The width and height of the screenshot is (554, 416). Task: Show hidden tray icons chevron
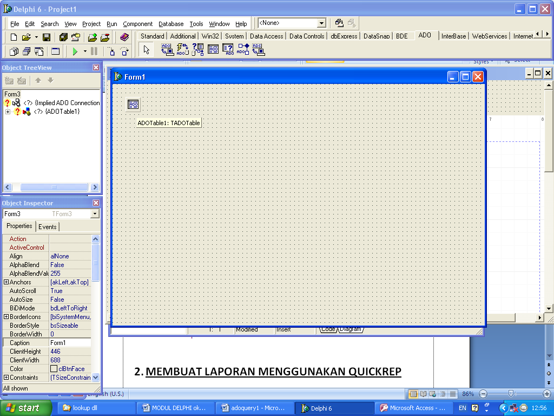[504, 408]
